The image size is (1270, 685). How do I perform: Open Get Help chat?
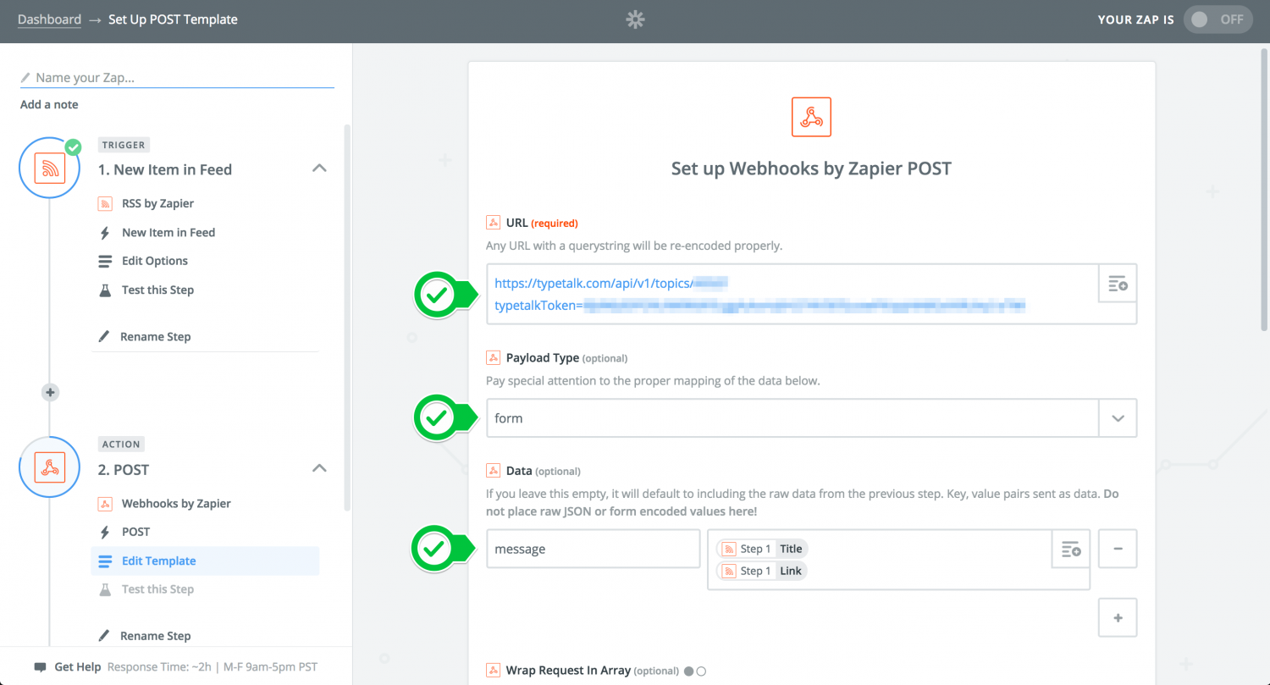(78, 666)
